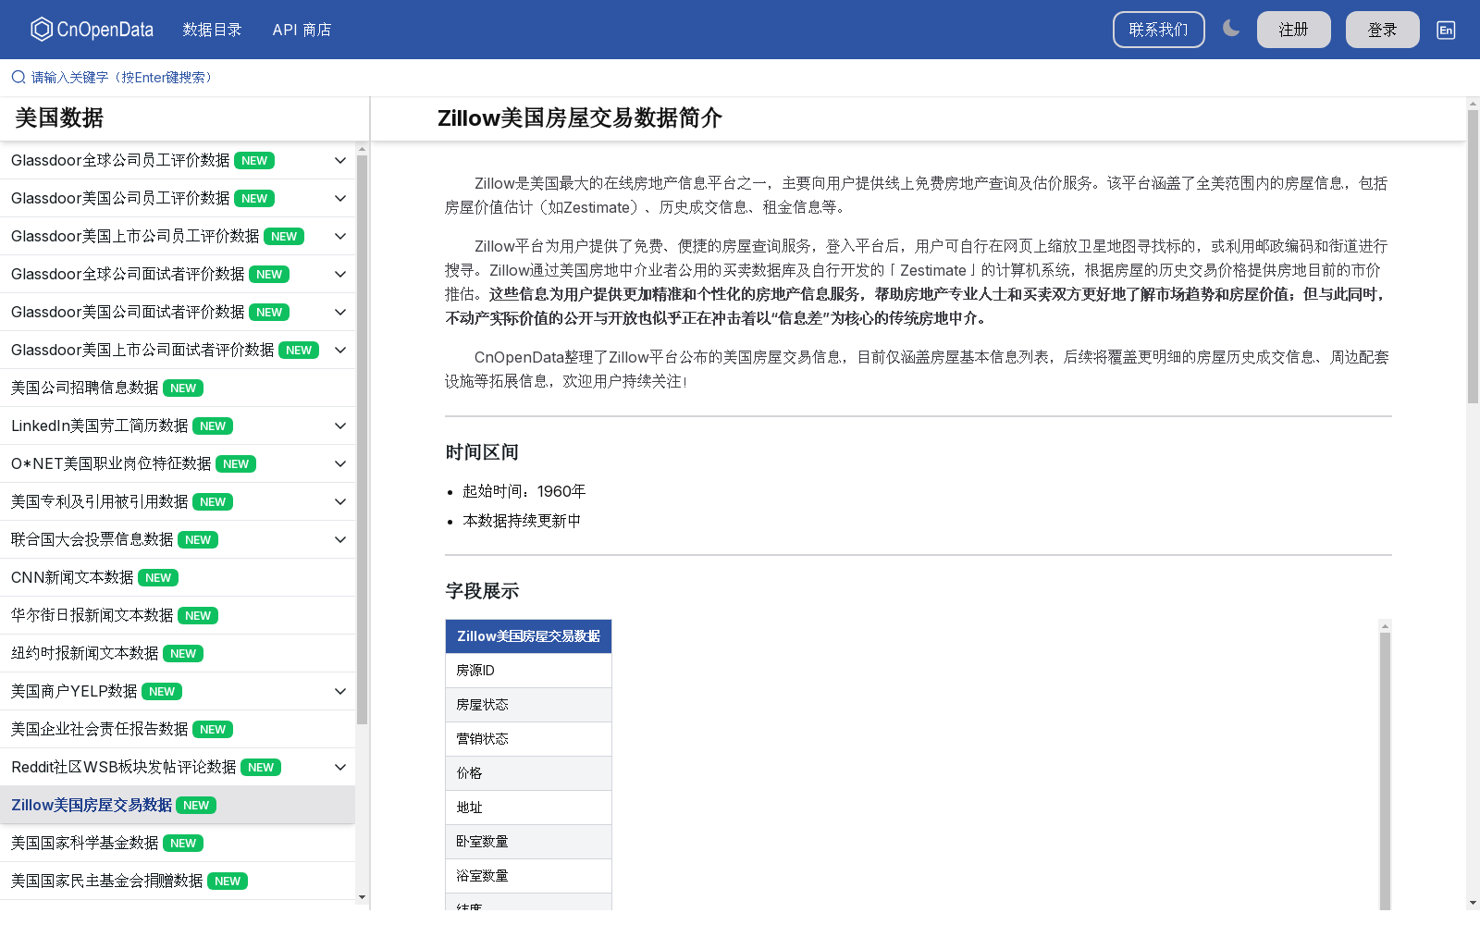The height and width of the screenshot is (925, 1480).
Task: Open 美国公司招聘信息数据 in sidebar
Action: 178,388
